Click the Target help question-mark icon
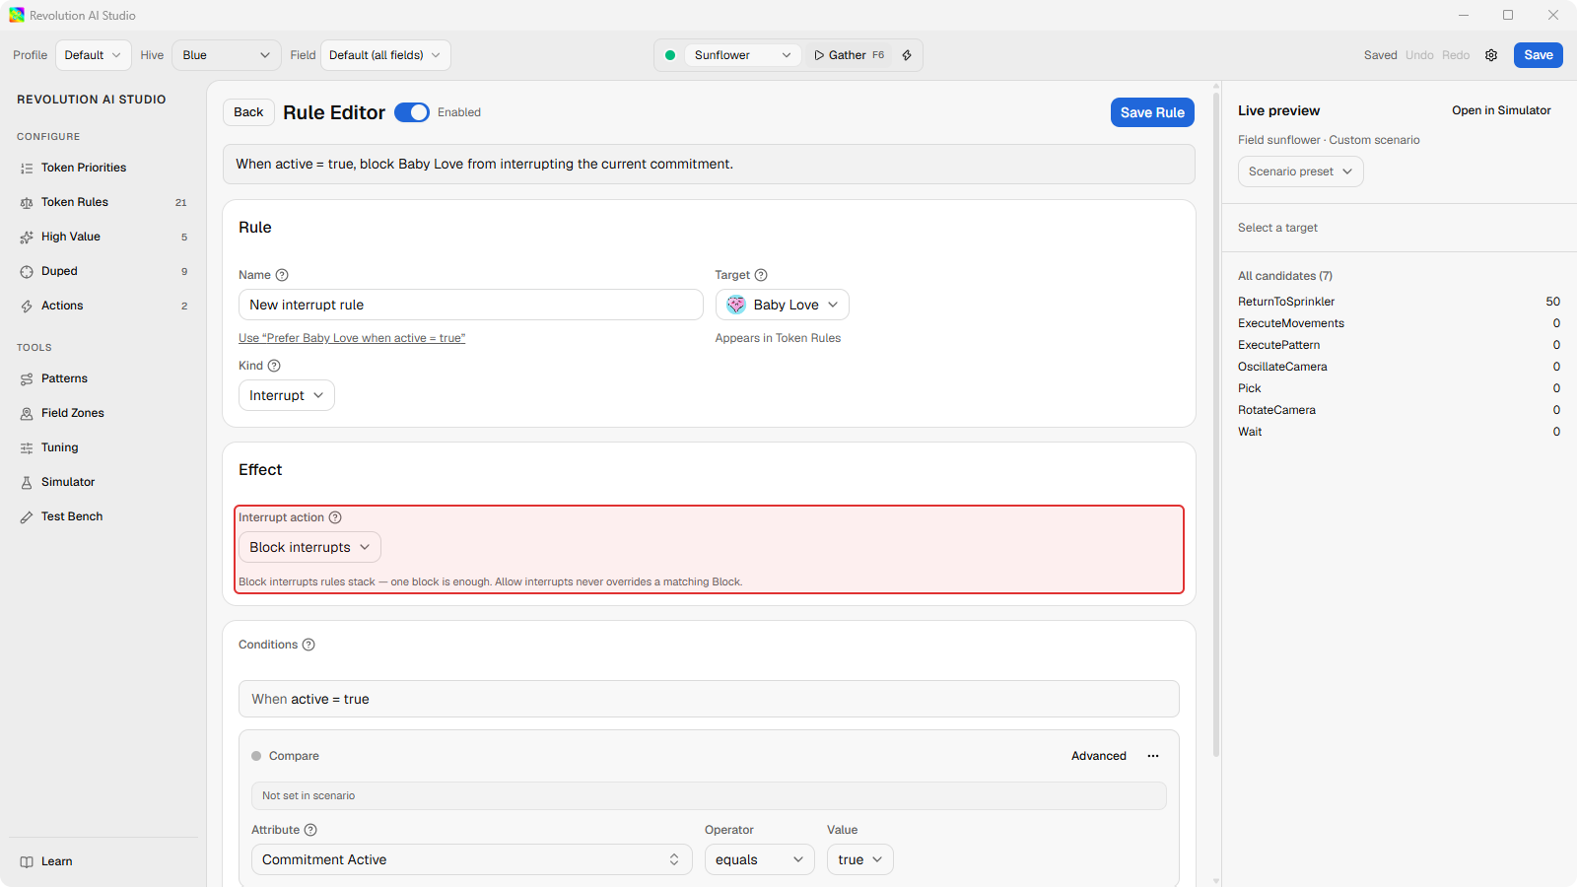The width and height of the screenshot is (1577, 887). click(761, 275)
